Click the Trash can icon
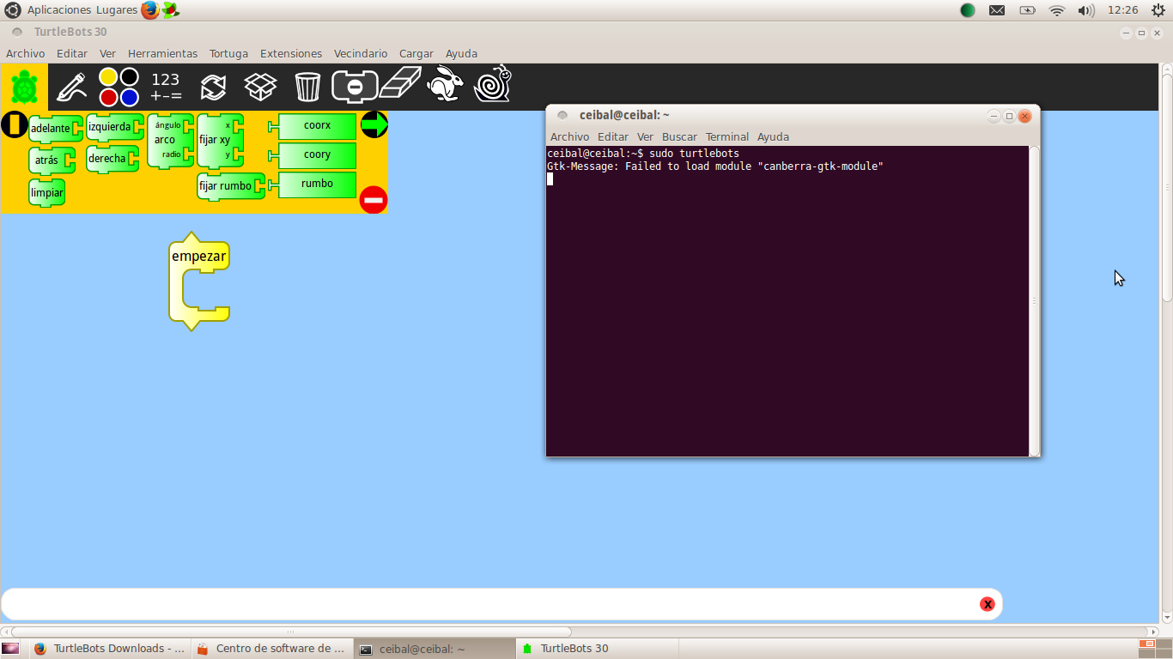Image resolution: width=1173 pixels, height=659 pixels. click(307, 87)
